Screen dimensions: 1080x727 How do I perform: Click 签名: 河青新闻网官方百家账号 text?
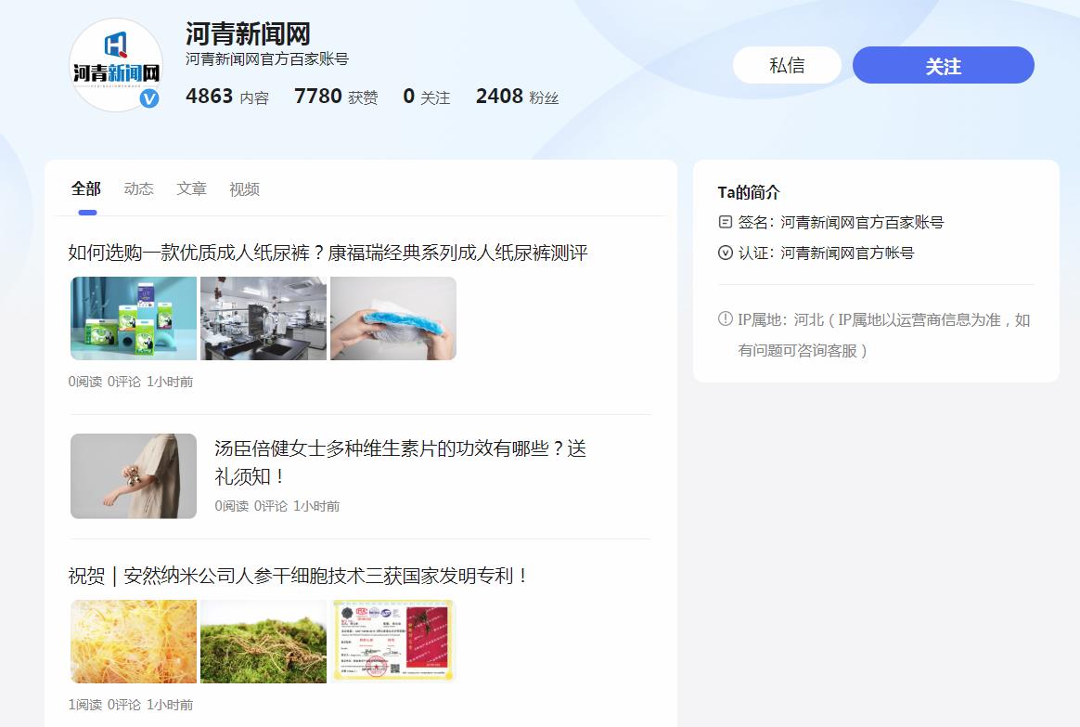click(x=841, y=222)
